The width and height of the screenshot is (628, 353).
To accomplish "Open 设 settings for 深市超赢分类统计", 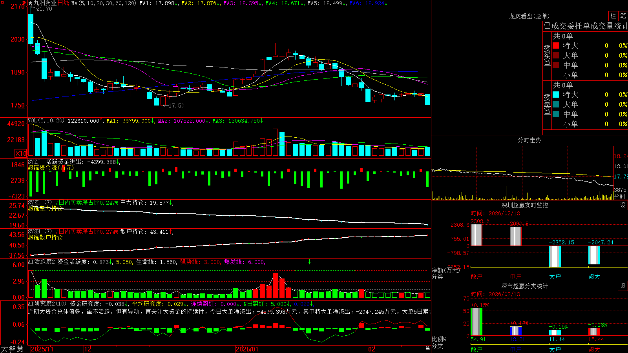I will pos(623,286).
